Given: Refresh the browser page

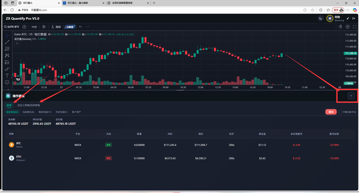Looking at the screenshot, I should pyautogui.click(x=12, y=10).
